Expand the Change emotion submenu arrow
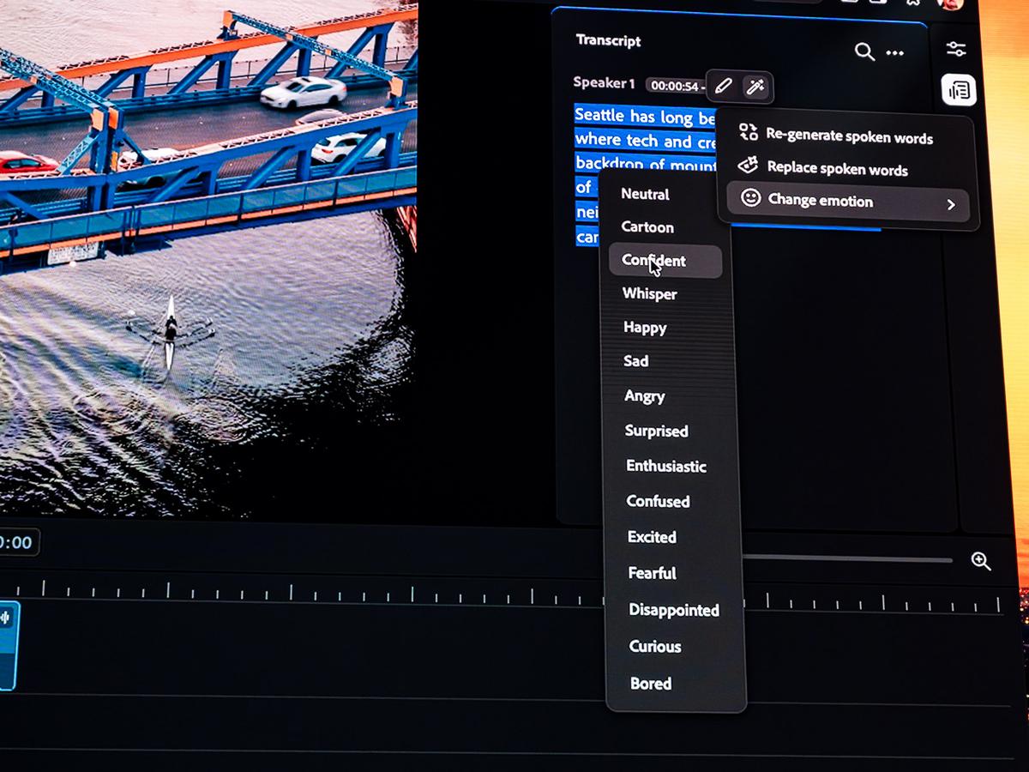This screenshot has height=772, width=1029. pos(950,204)
